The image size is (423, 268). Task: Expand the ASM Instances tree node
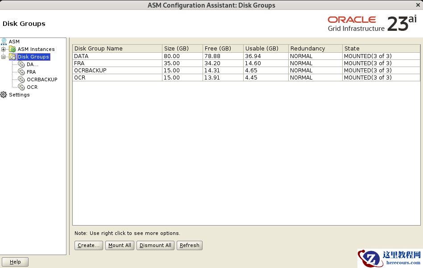[x=3, y=49]
